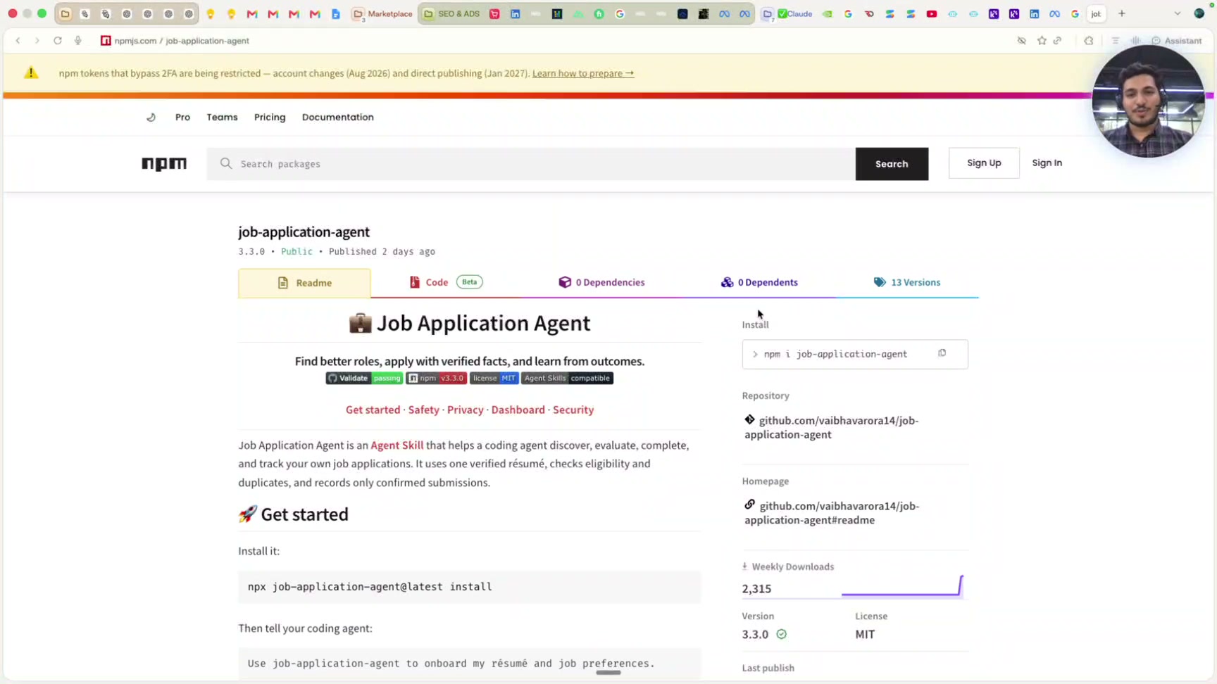Click Sign In
The width and height of the screenshot is (1217, 684).
tap(1047, 163)
